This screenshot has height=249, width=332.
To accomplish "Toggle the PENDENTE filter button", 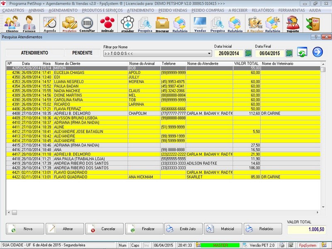I will click(82, 53).
